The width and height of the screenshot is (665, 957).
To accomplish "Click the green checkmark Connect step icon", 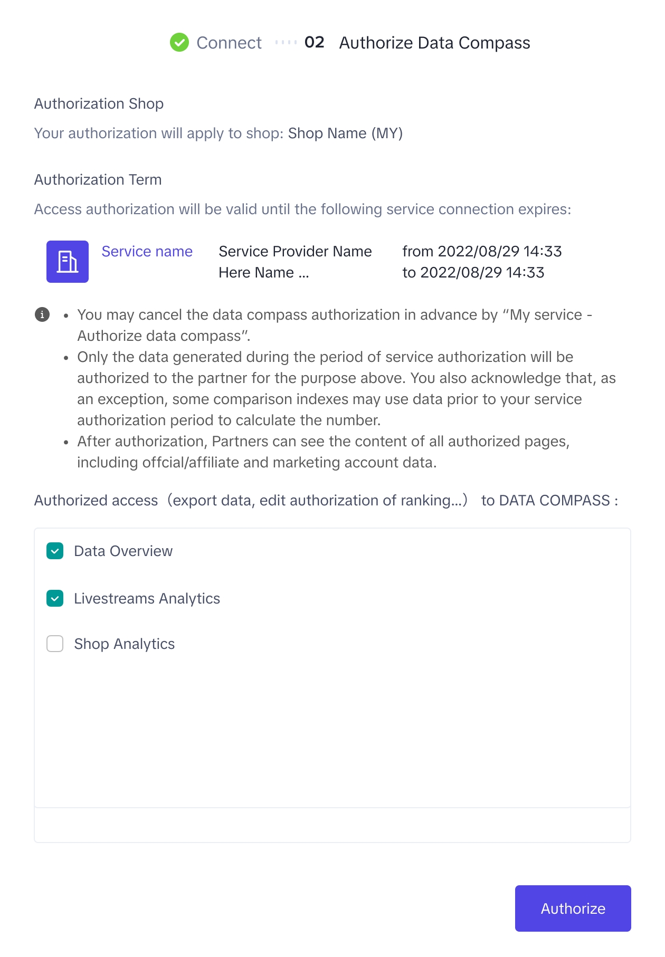I will pos(179,43).
